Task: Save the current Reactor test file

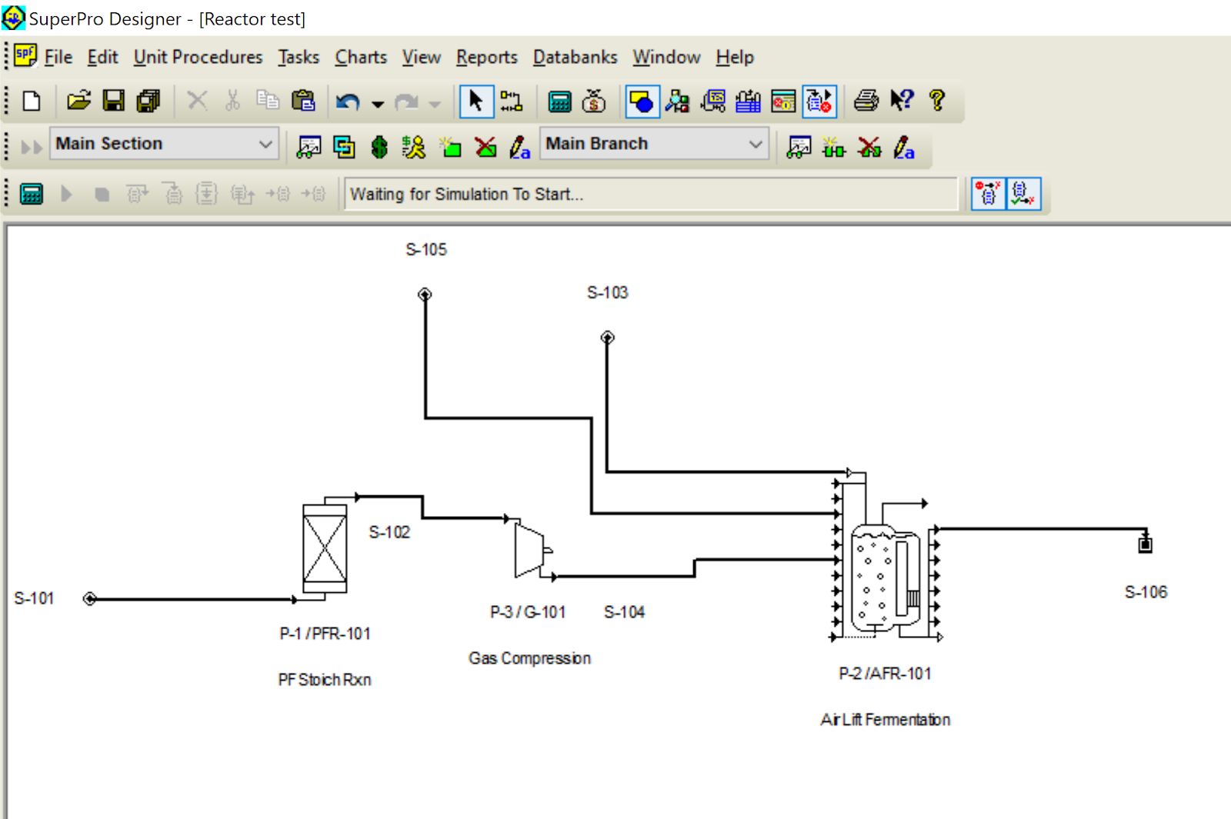Action: tap(114, 101)
